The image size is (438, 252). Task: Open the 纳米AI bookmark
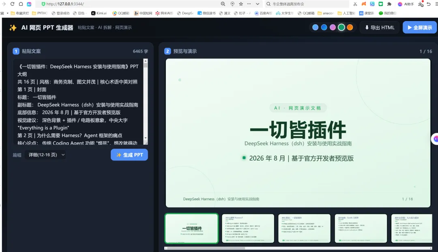pyautogui.click(x=164, y=13)
